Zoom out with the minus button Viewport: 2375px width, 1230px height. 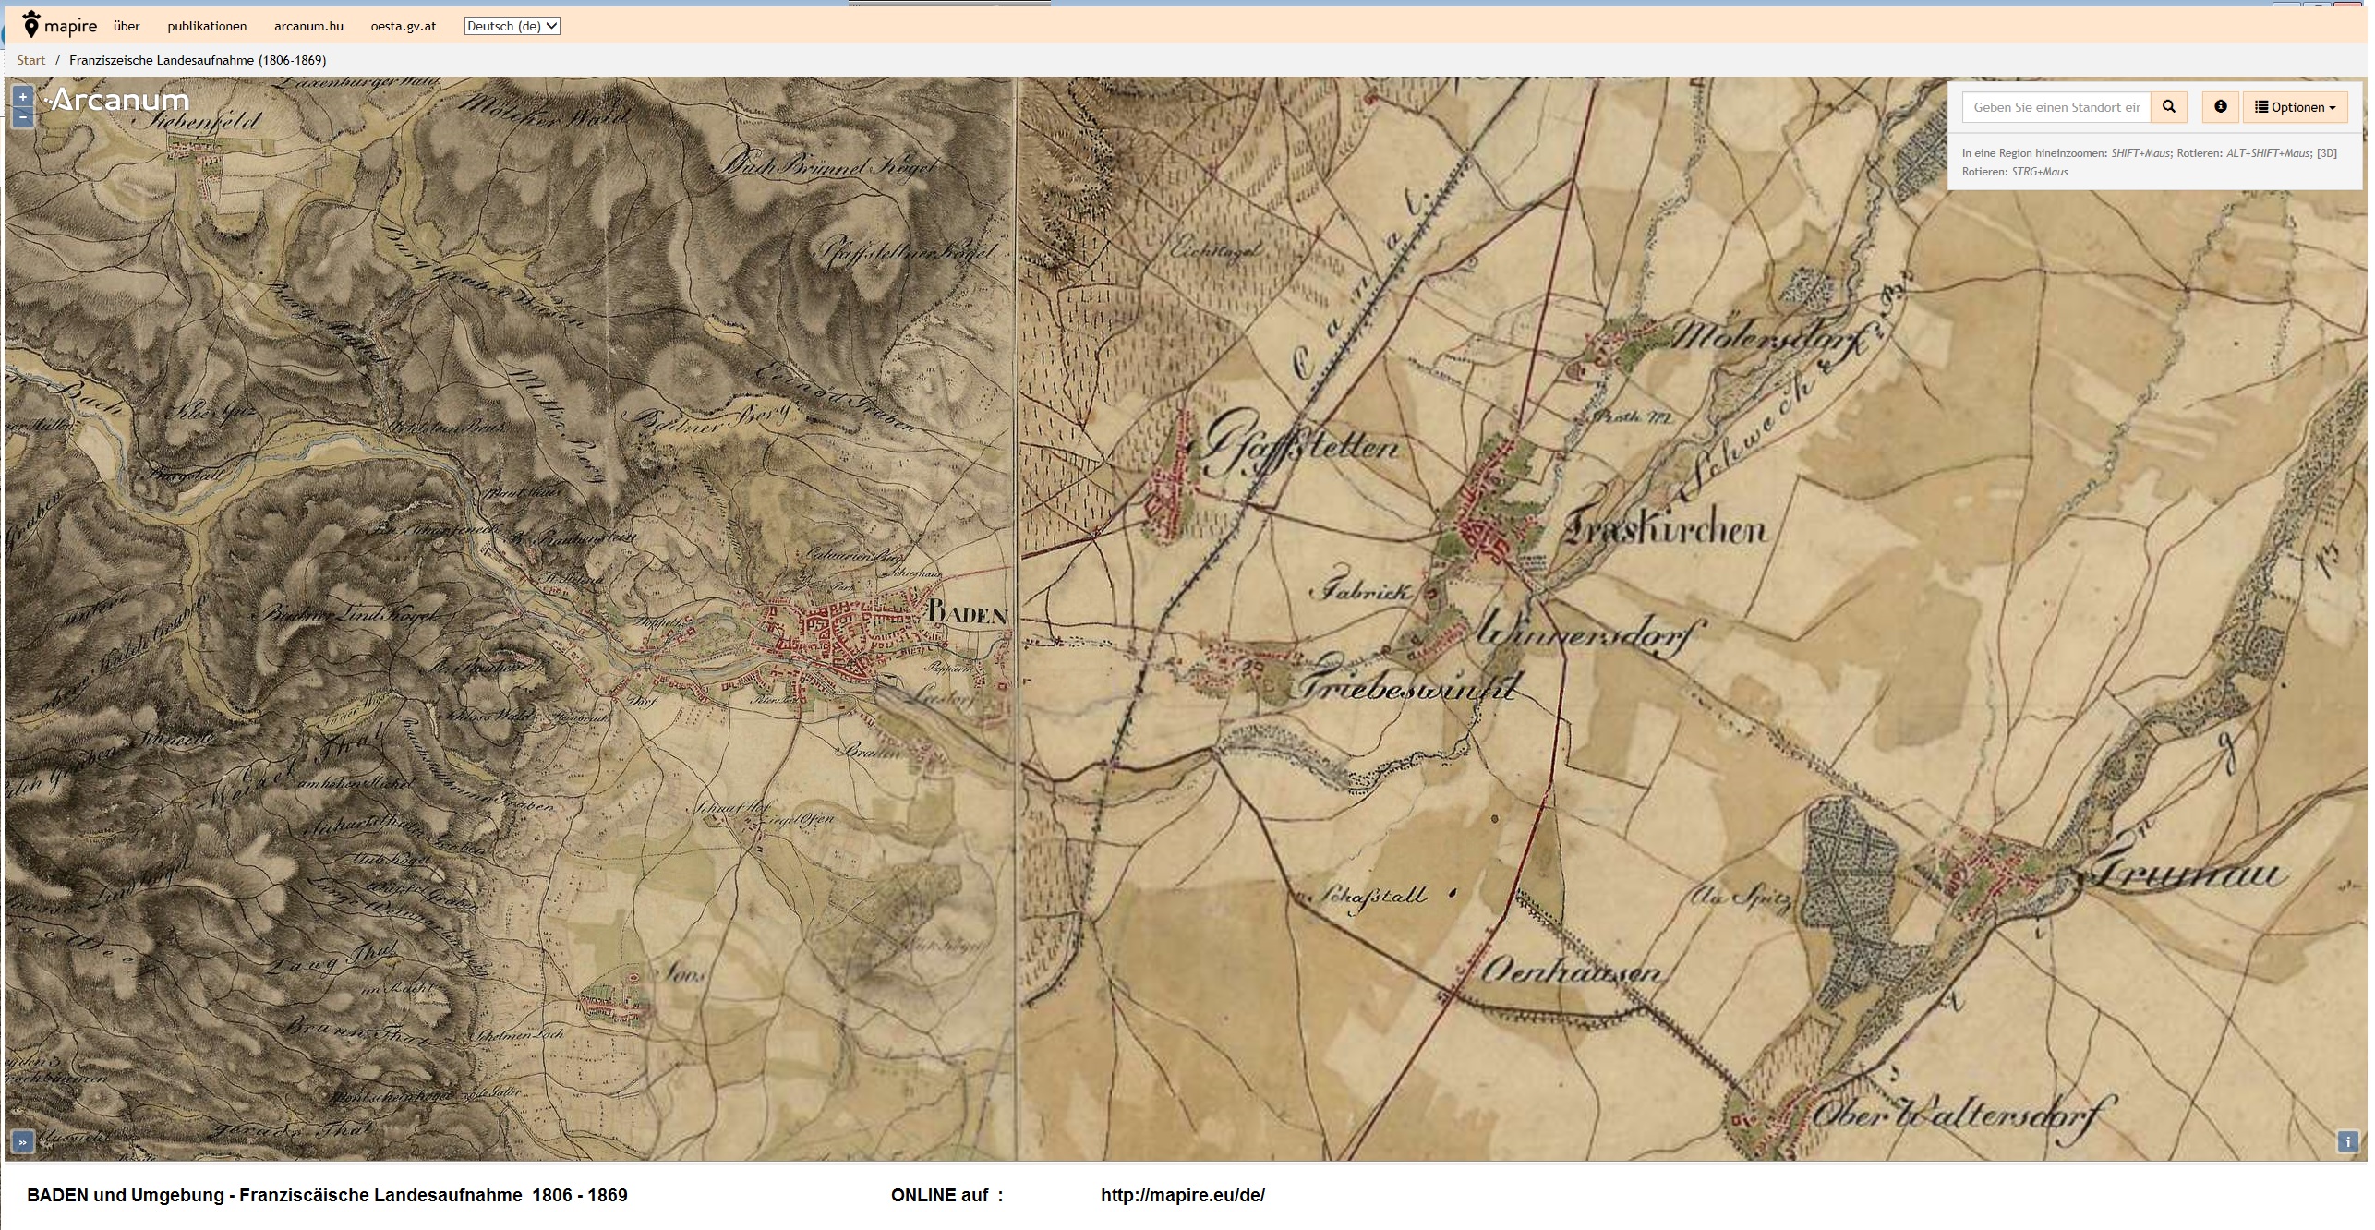[23, 117]
